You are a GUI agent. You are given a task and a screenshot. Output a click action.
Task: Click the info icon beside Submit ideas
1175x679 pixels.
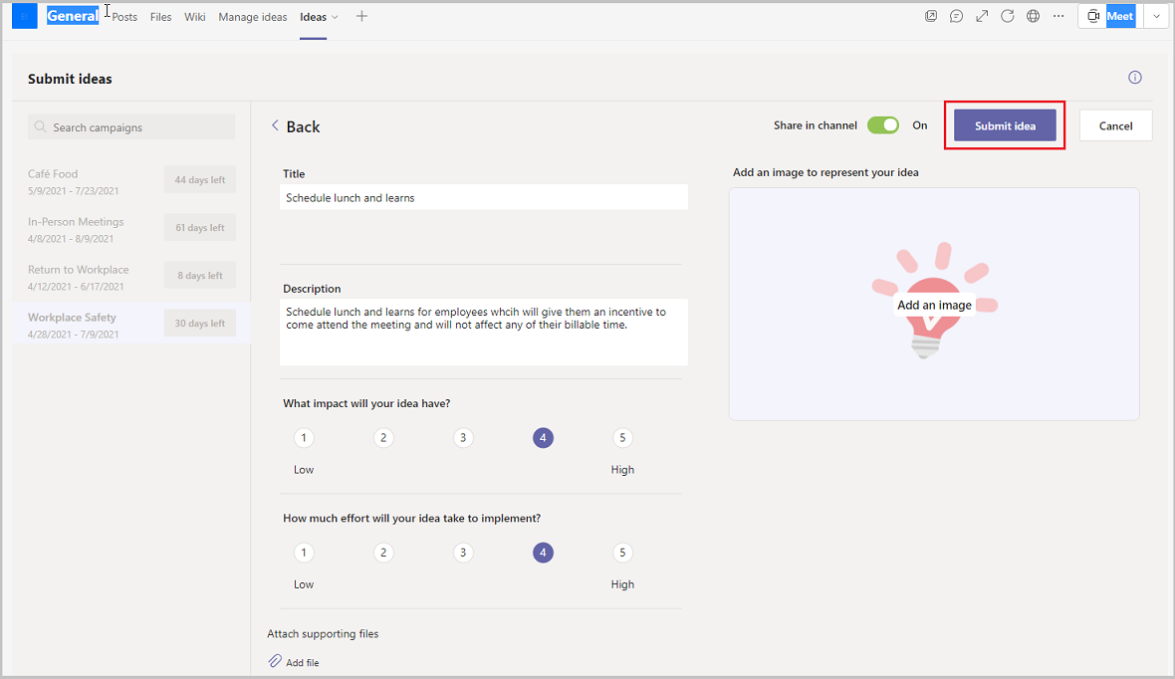(1134, 78)
